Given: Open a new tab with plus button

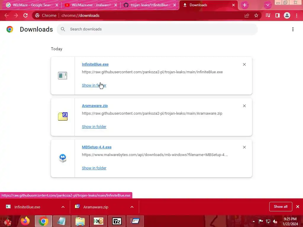Looking at the screenshot, I should pos(245,5).
